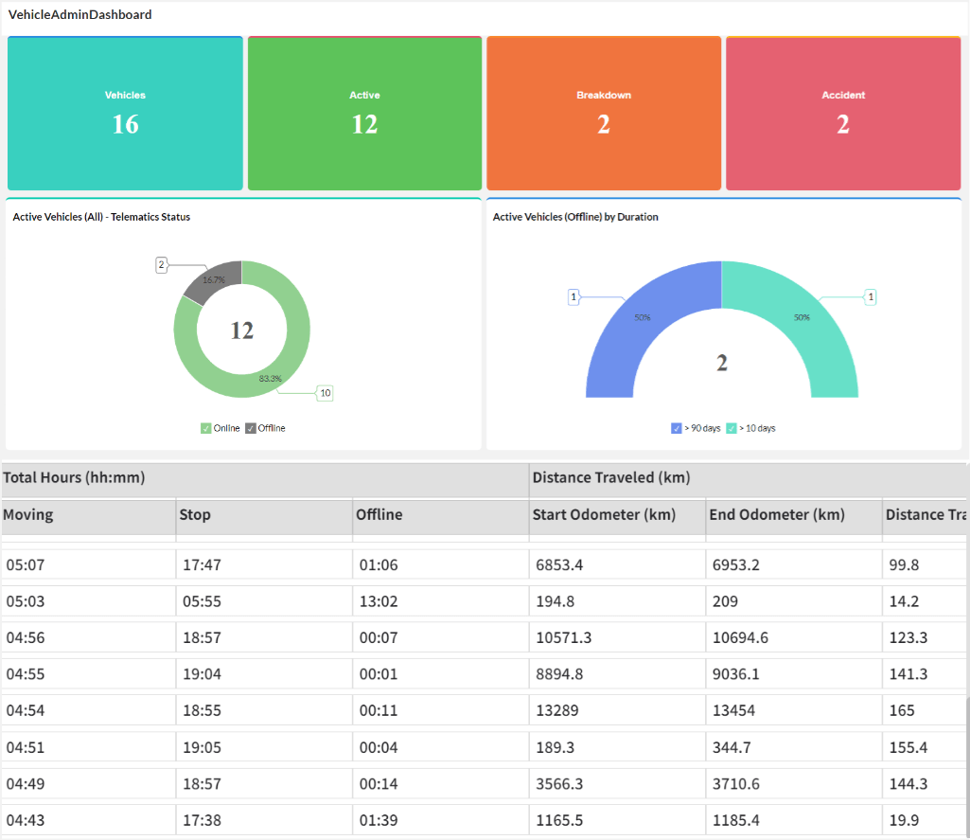
Task: Select Stop cell 17:47
Action: click(264, 565)
